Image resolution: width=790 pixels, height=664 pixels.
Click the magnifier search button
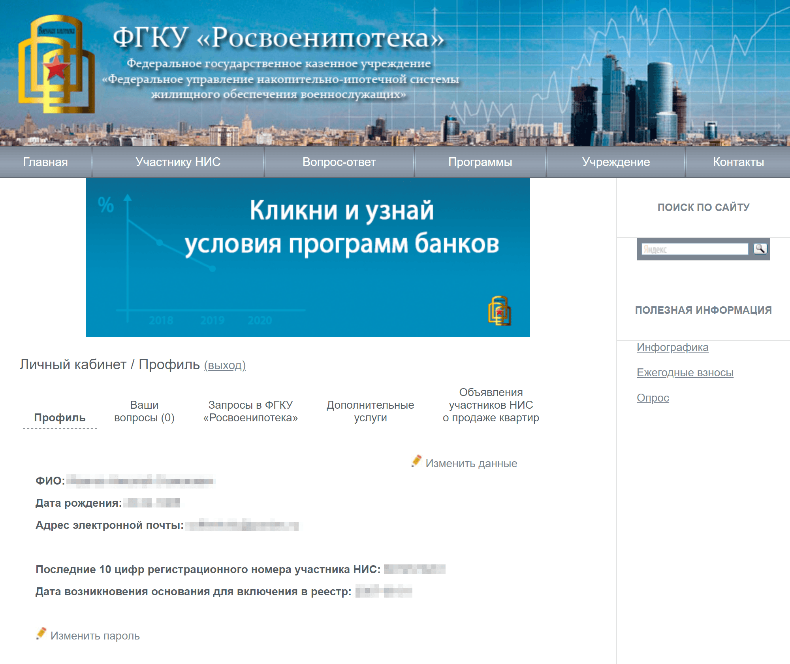click(x=760, y=249)
